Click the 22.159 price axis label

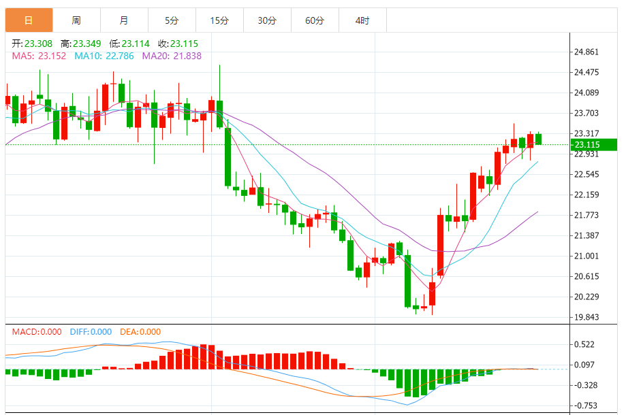[x=586, y=195]
